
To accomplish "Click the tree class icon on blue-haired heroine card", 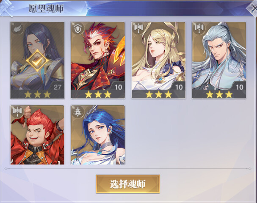I will pyautogui.click(x=78, y=112).
